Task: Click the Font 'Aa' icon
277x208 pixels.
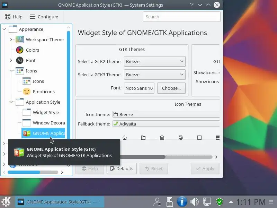Action: pos(20,60)
